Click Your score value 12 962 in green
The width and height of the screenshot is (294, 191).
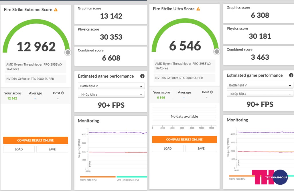click(12, 98)
